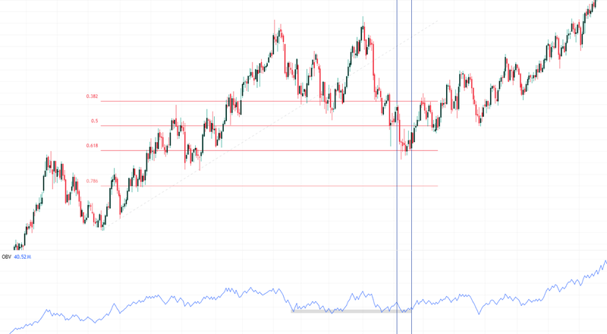The height and width of the screenshot is (334, 607).
Task: Select the red 0.382 retracement horizontal line
Action: tap(269, 102)
